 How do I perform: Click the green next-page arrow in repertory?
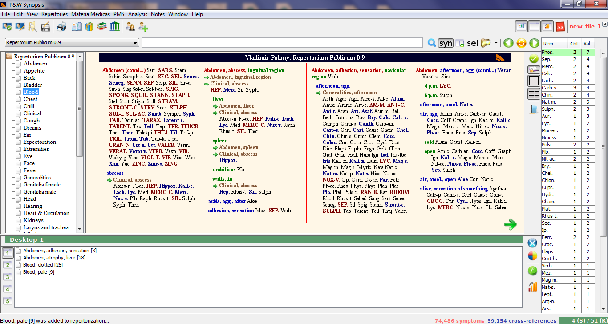(510, 224)
